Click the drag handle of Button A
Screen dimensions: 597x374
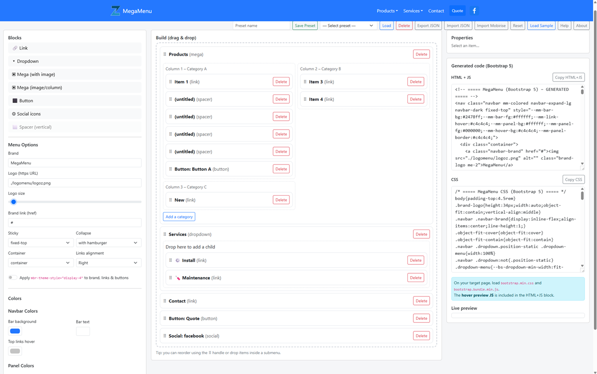click(x=170, y=169)
